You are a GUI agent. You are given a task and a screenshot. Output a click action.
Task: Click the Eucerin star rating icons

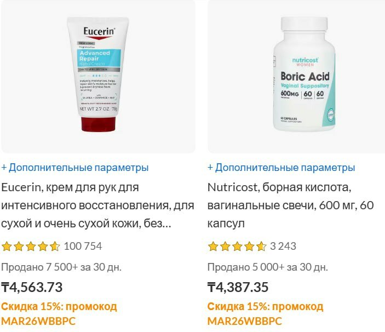31,247
